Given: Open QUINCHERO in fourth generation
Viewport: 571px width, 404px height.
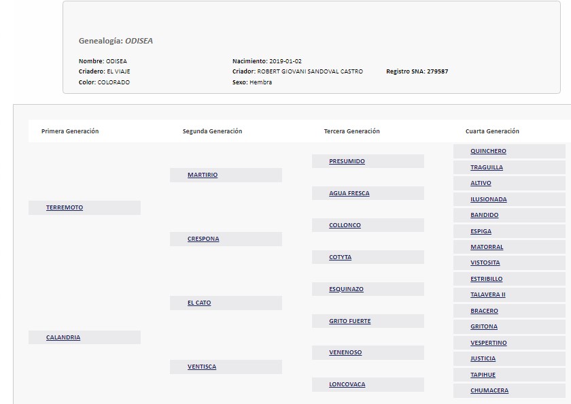Looking at the screenshot, I should point(488,151).
